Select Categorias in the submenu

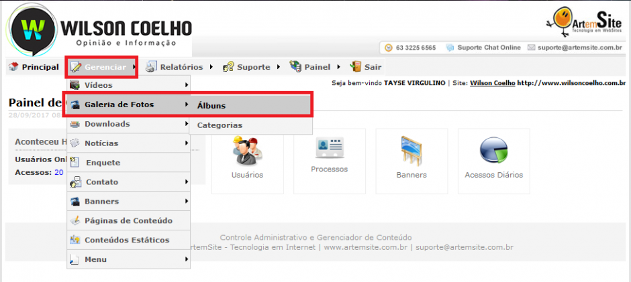pyautogui.click(x=250, y=125)
